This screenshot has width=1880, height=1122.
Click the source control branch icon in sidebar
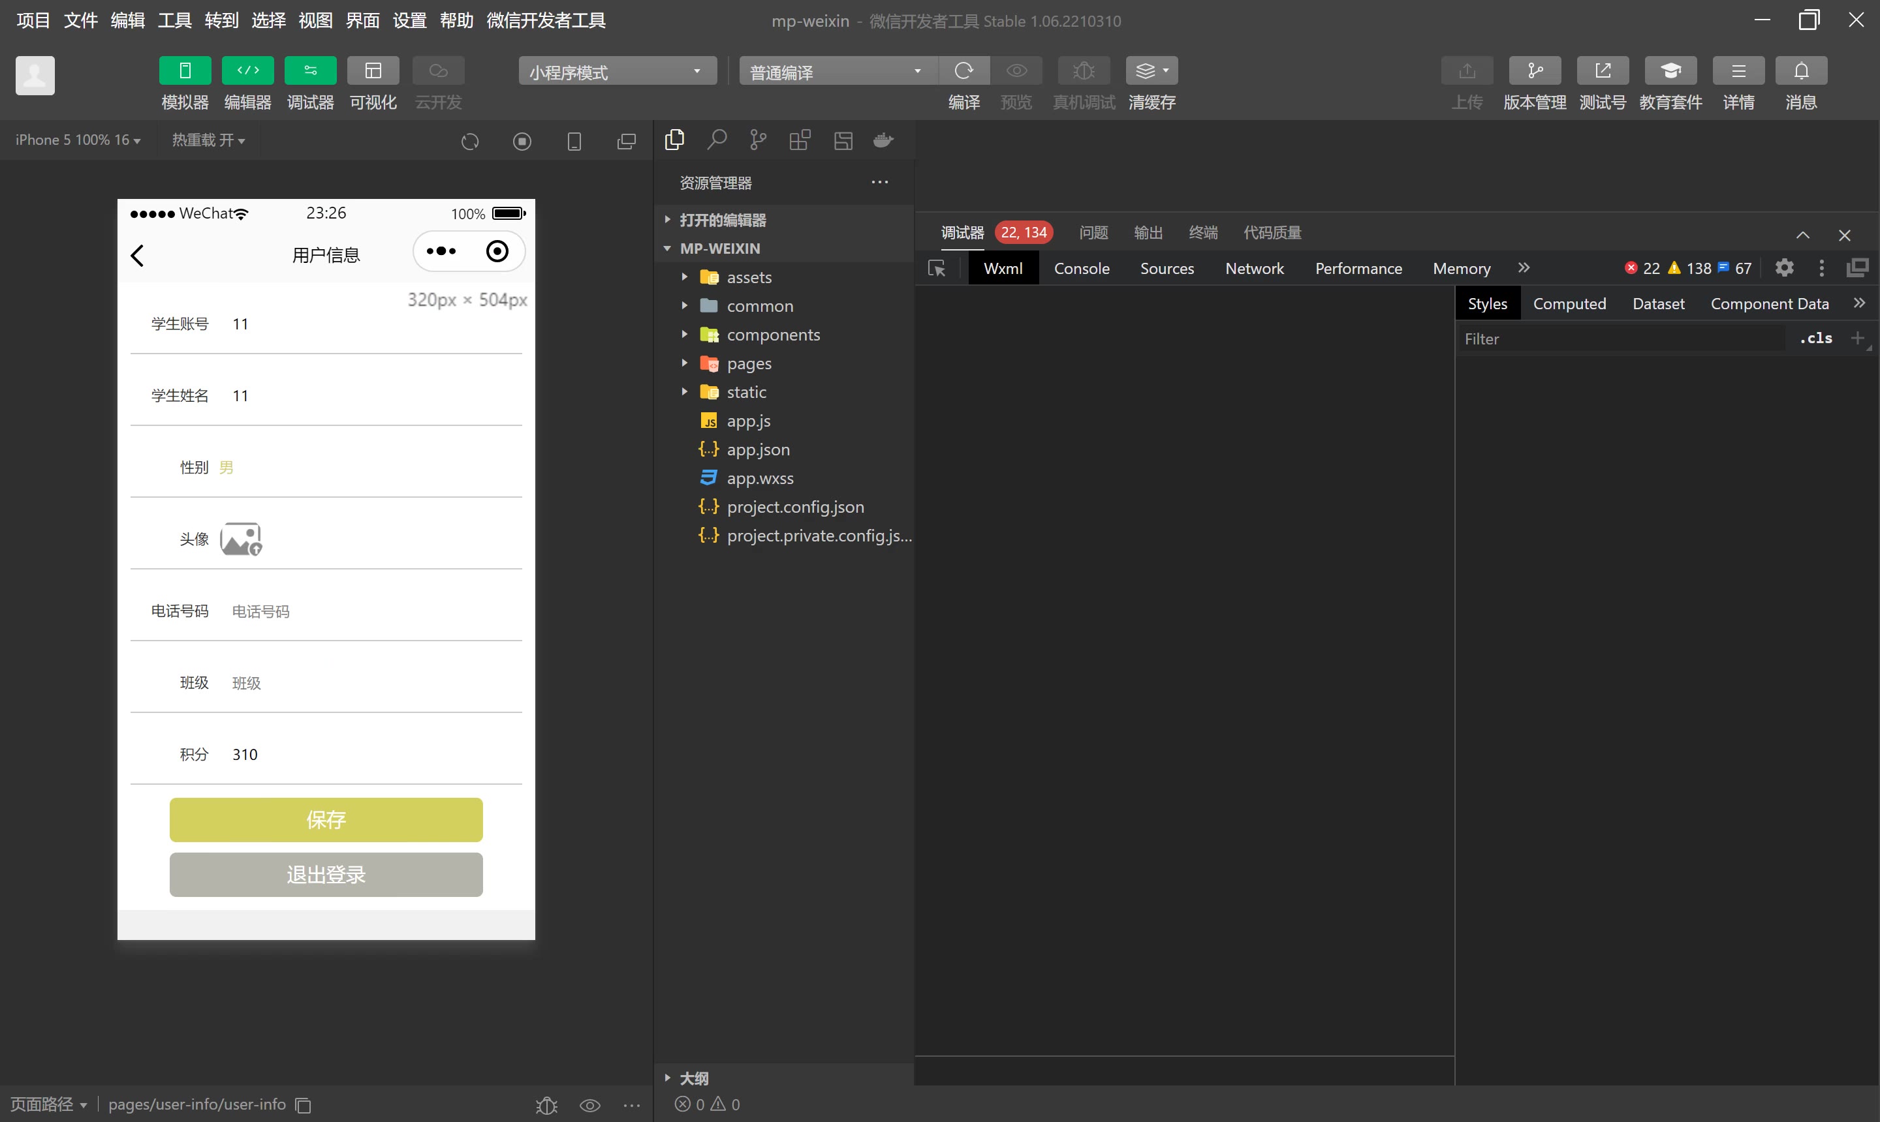point(757,141)
